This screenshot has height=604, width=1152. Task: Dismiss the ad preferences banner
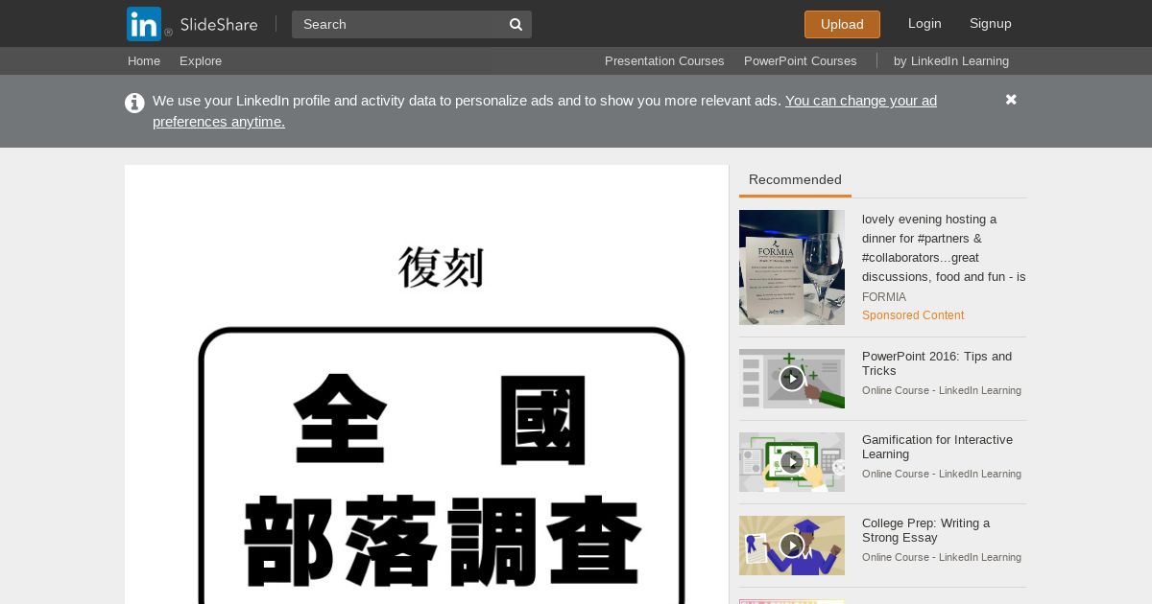(1011, 100)
